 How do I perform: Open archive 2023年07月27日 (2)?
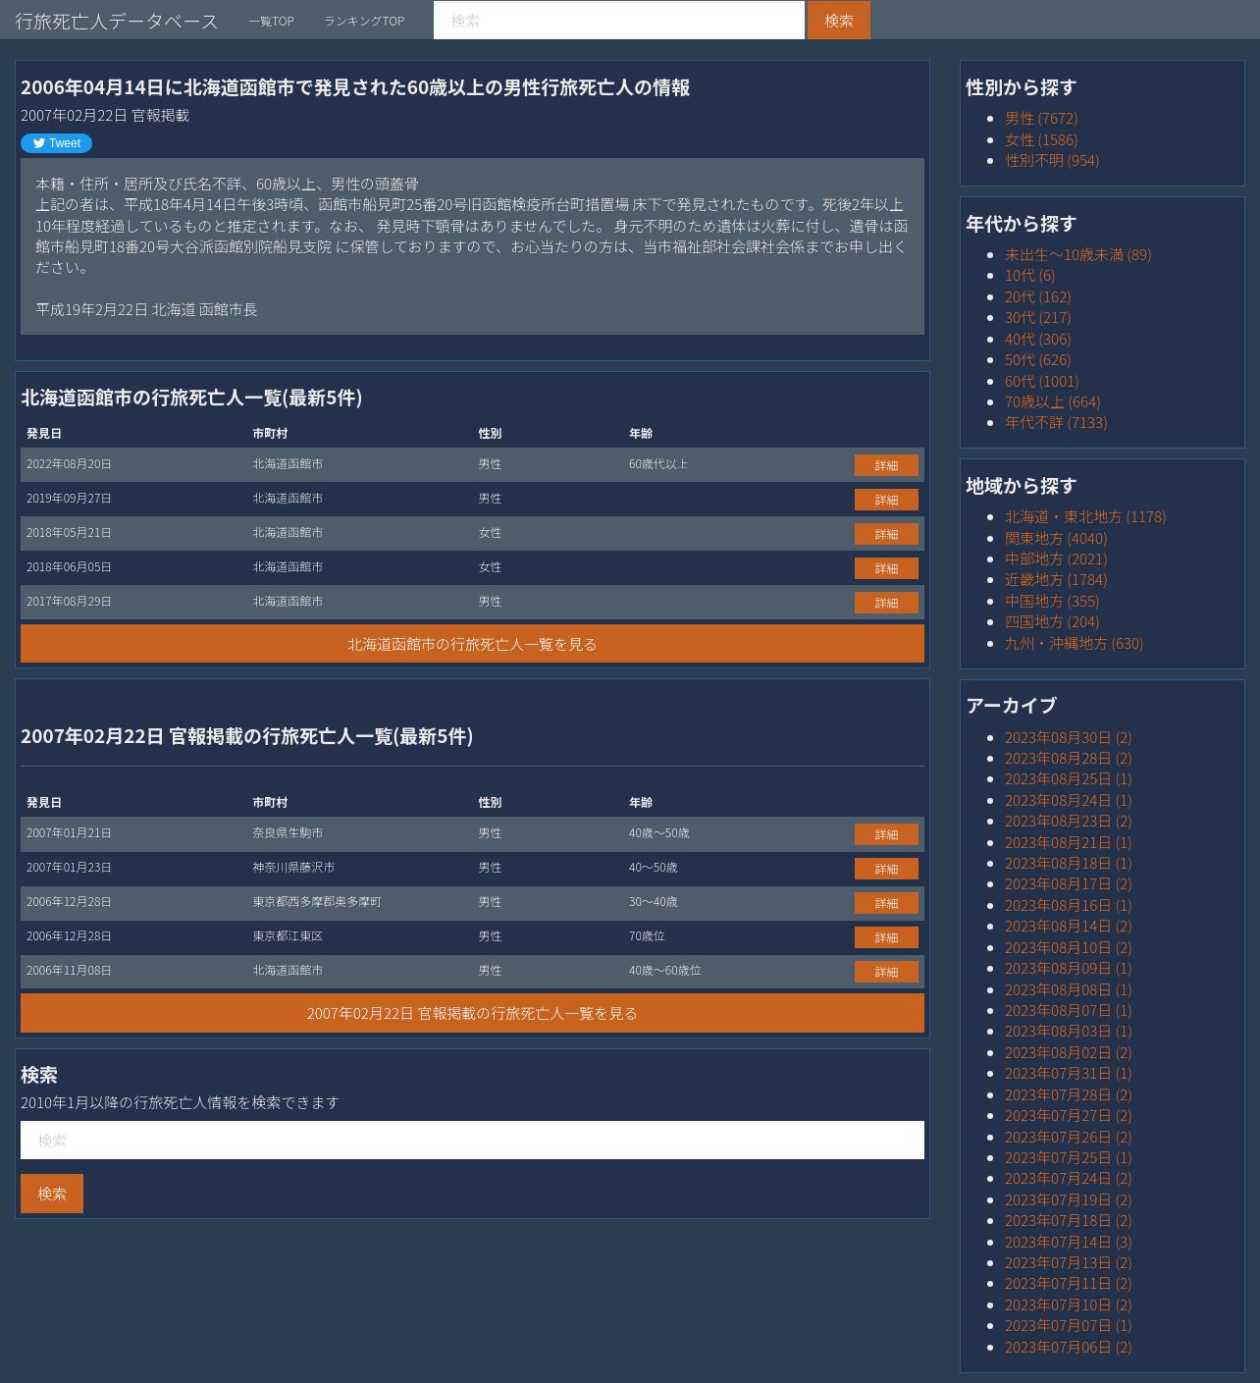[x=1069, y=1115]
